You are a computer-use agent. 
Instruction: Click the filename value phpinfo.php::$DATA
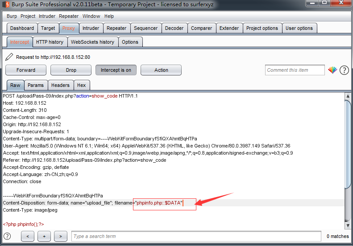(x=159, y=203)
